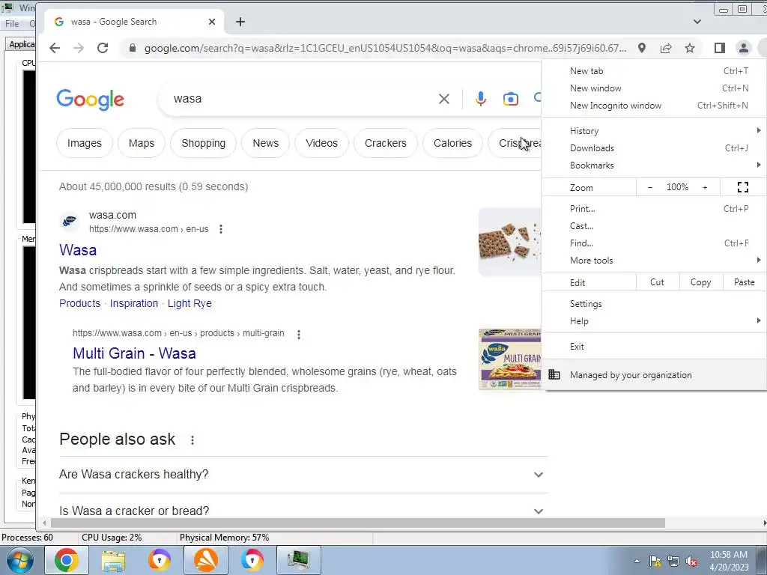Expand the History submenu
767x575 pixels.
[655, 130]
